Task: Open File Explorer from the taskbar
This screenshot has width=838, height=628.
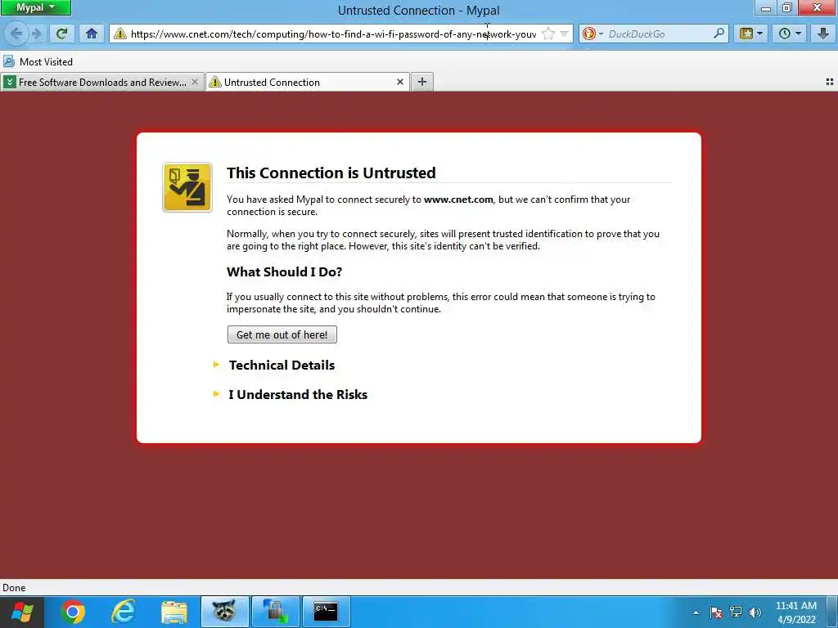Action: pyautogui.click(x=174, y=612)
